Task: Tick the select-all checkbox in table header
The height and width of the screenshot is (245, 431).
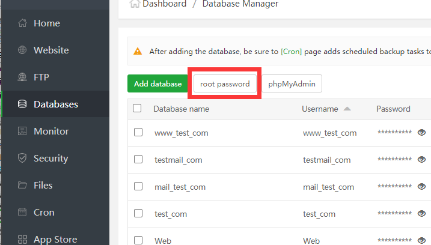Action: (137, 109)
